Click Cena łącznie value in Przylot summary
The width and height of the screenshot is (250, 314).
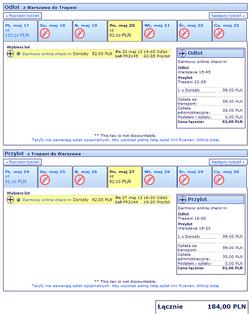pos(232,268)
